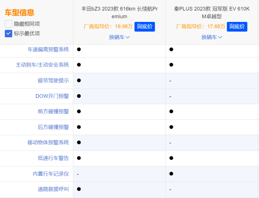Click the 前方碰撞预警 row label
Image resolution: width=259 pixels, height=198 pixels.
pyautogui.click(x=53, y=111)
